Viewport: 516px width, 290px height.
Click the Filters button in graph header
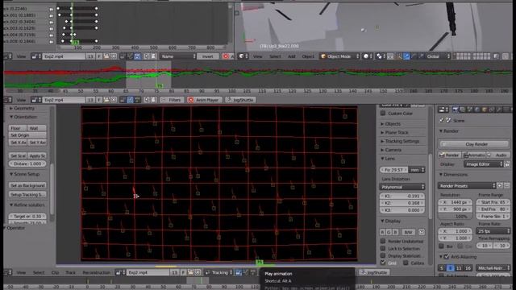coord(172,100)
